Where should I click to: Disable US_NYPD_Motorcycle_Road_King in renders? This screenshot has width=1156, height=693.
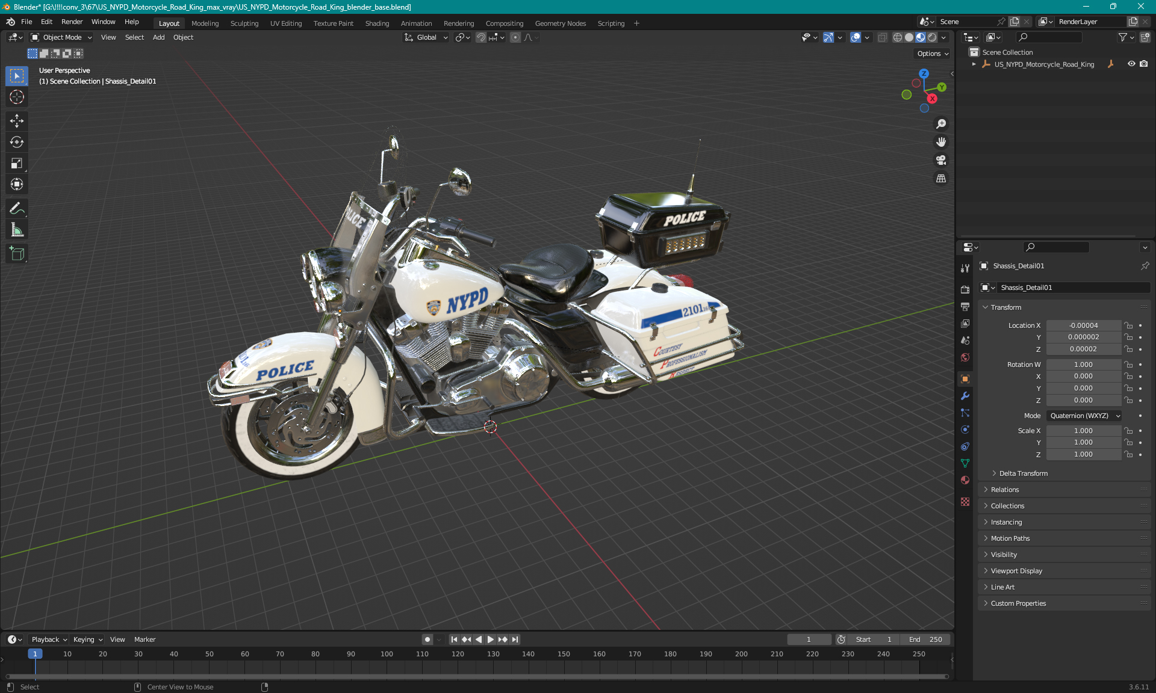[x=1144, y=64]
